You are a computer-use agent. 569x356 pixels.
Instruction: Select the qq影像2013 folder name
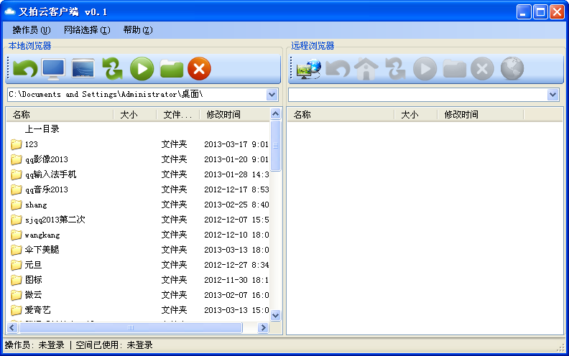point(47,159)
